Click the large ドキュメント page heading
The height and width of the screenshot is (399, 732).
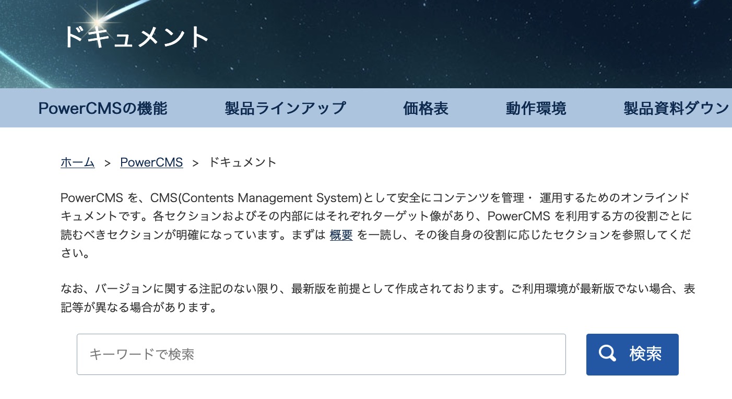click(136, 37)
